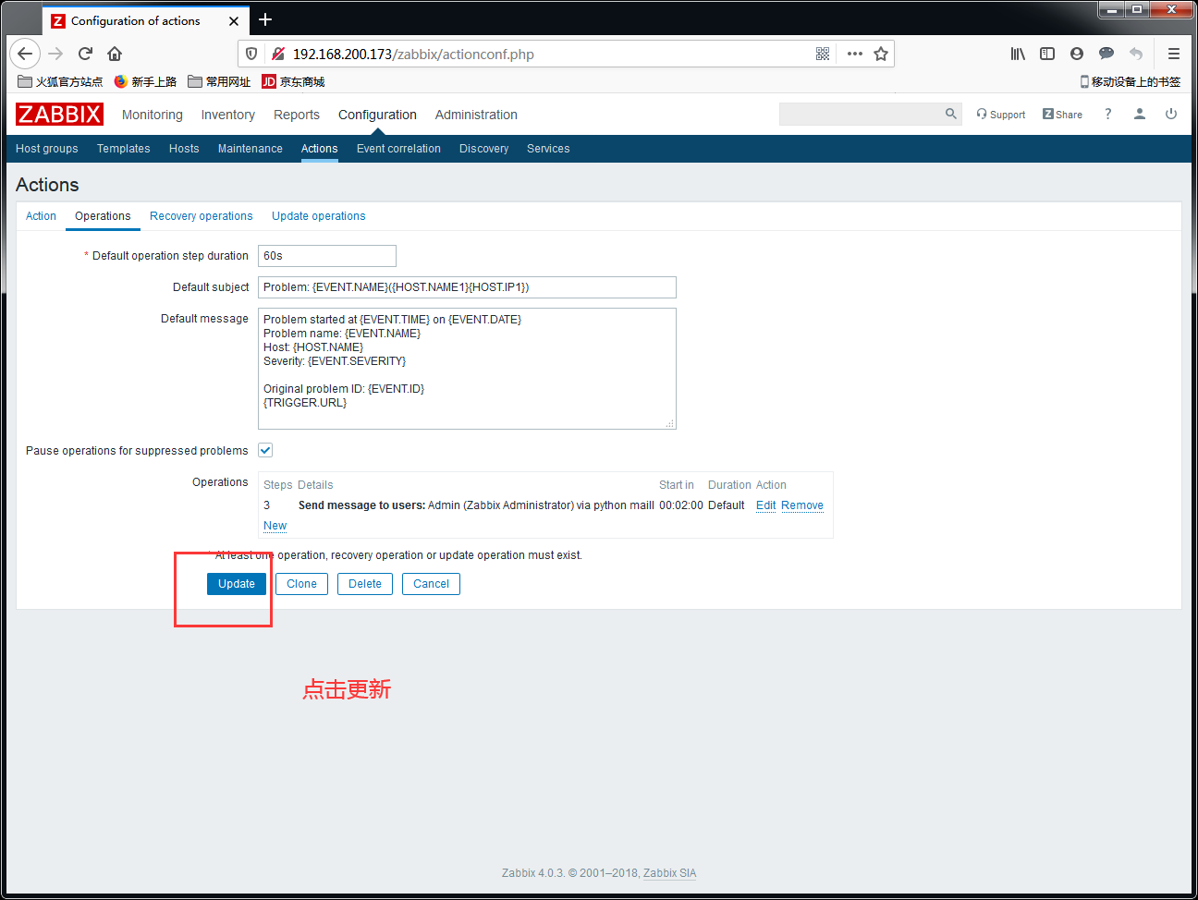The width and height of the screenshot is (1198, 900).
Task: Open the Firefox hamburger menu
Action: [x=1174, y=54]
